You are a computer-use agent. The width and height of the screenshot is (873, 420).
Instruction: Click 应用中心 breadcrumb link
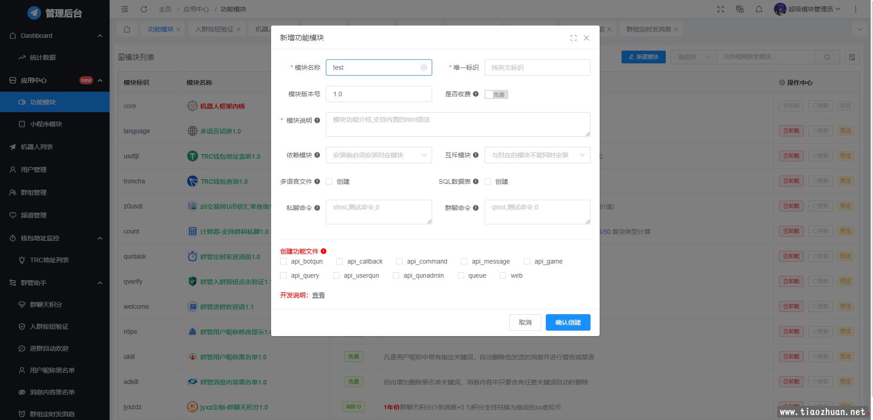196,9
